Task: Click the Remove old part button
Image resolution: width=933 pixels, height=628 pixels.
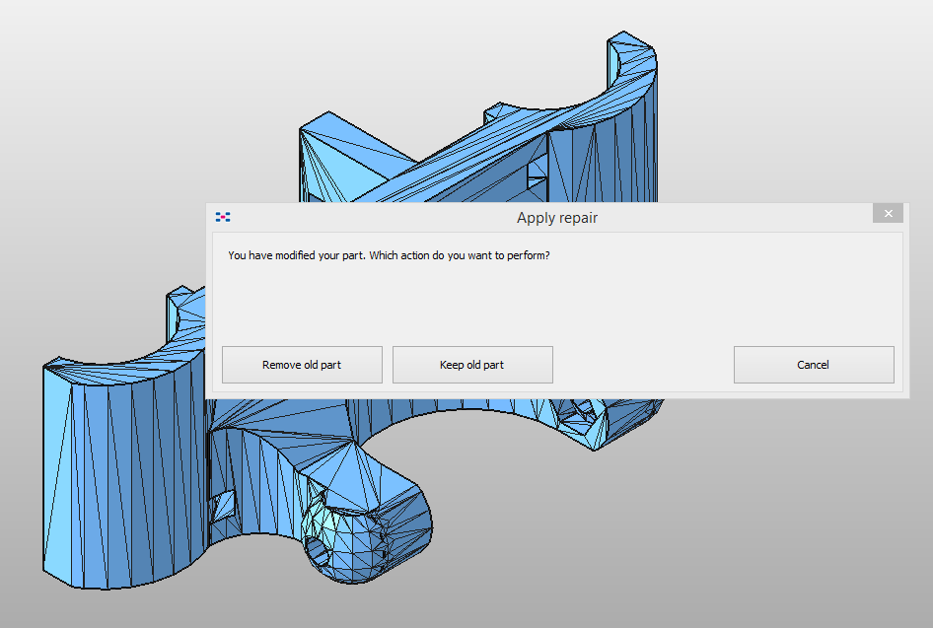Action: point(302,365)
